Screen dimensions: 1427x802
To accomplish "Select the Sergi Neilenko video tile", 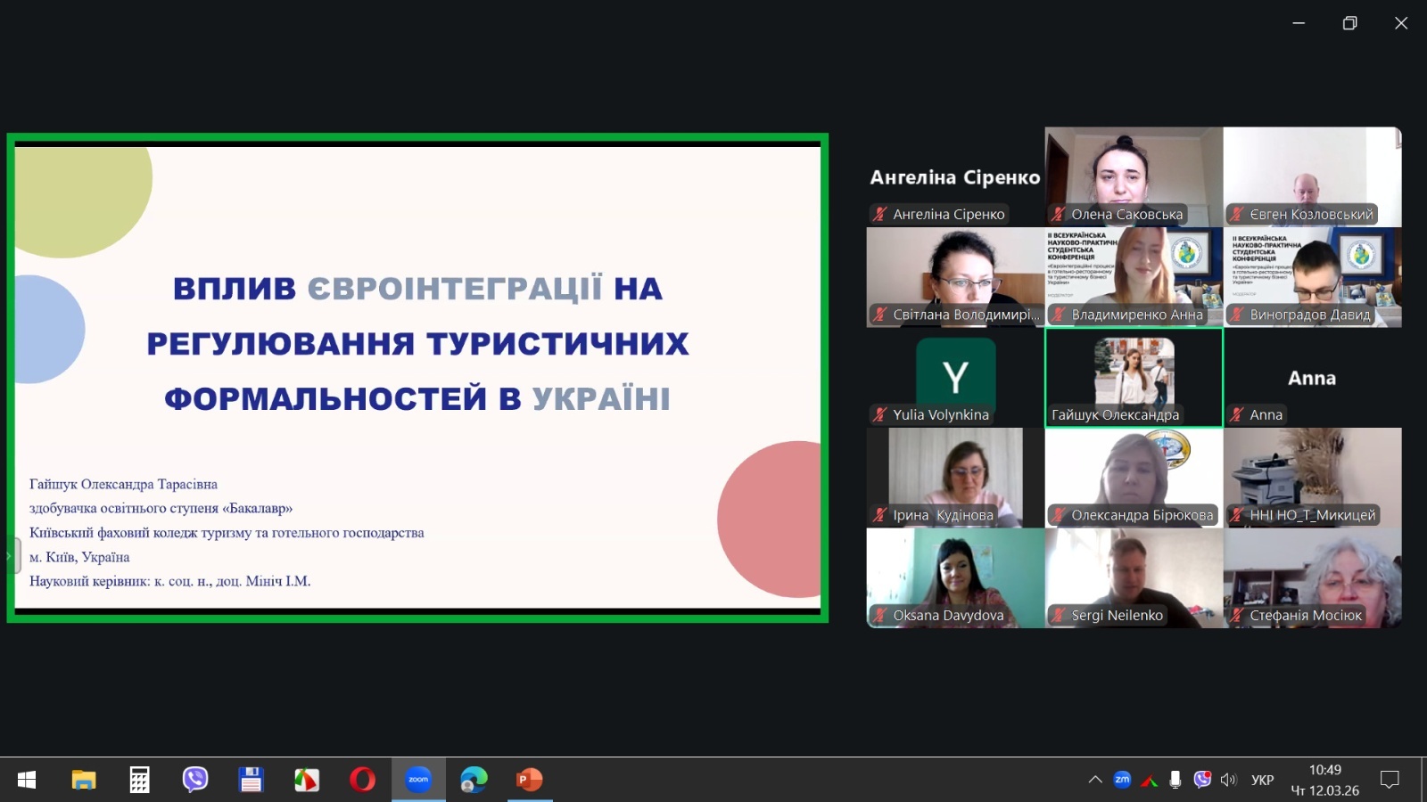I will click(1134, 577).
